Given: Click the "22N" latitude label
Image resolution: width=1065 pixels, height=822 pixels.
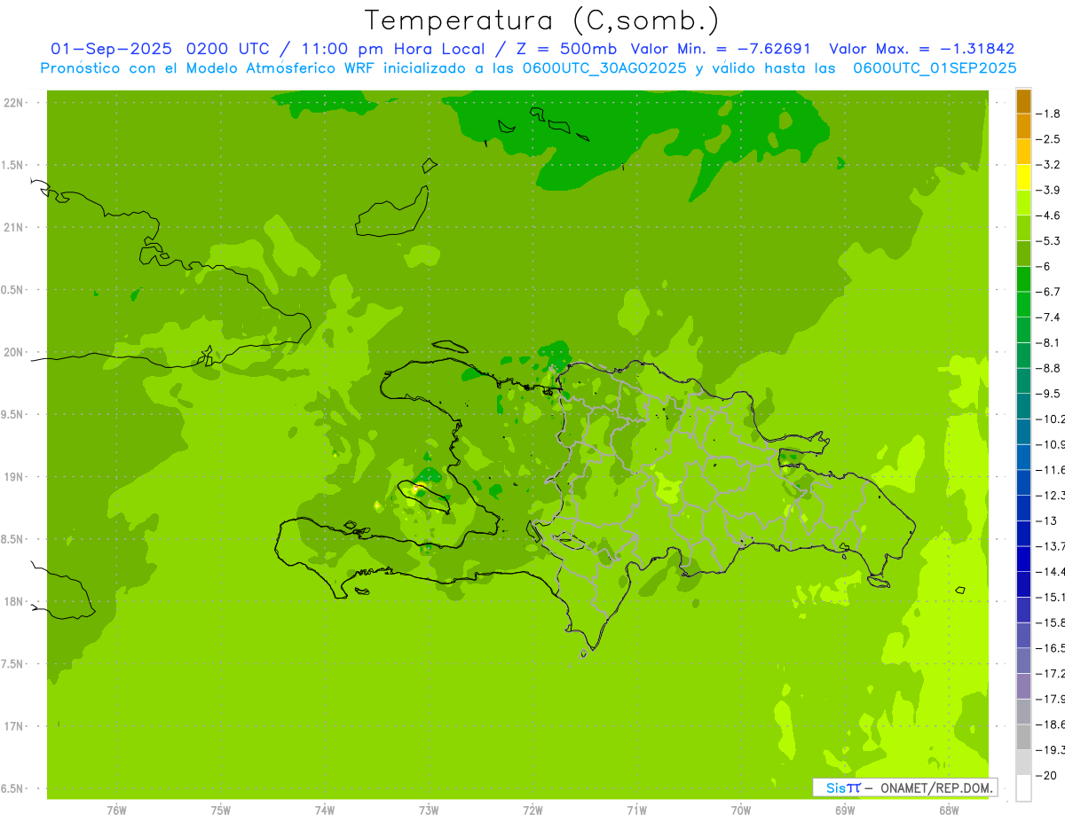Looking at the screenshot, I should (x=13, y=103).
